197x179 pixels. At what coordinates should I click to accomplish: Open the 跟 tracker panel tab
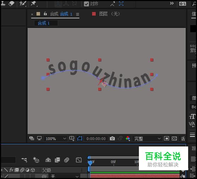pos(194,149)
